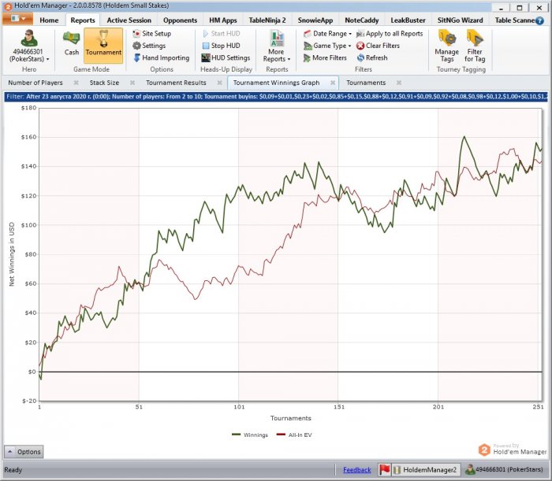Screen dimensions: 552x481
Task: Open the Table Scanner tab
Action: [x=514, y=20]
